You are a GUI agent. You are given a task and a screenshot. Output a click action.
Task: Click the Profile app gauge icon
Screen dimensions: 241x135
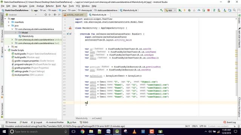[199, 10]
